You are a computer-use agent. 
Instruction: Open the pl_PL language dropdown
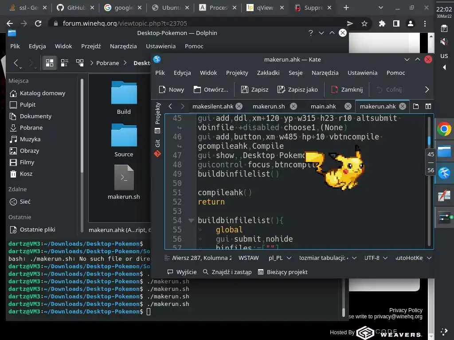(280, 258)
